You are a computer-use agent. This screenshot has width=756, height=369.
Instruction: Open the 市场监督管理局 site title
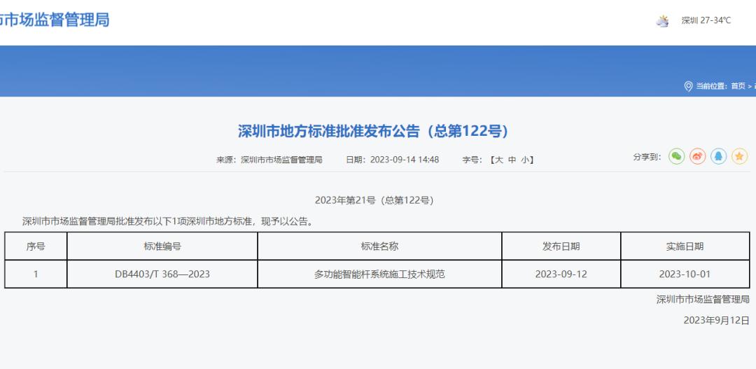[55, 20]
